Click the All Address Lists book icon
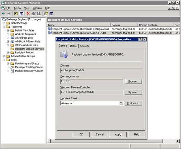The image size is (181, 149). (x=12, y=38)
